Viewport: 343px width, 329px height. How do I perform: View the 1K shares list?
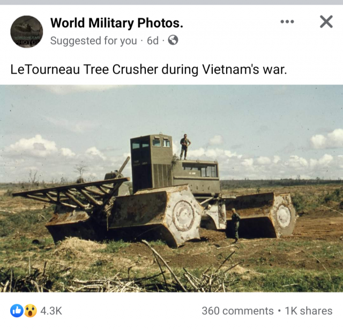(309, 311)
